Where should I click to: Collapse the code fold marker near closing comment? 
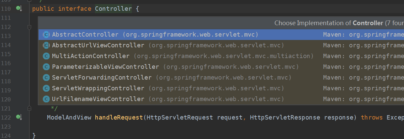click(30, 108)
